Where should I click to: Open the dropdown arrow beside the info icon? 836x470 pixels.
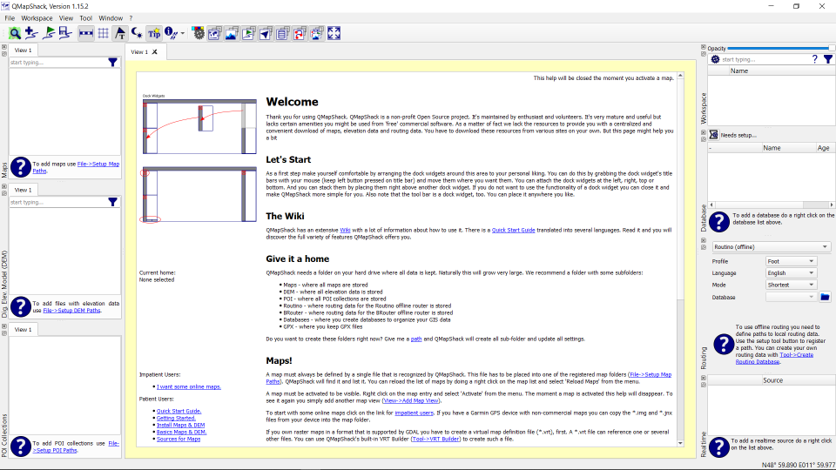pos(183,34)
